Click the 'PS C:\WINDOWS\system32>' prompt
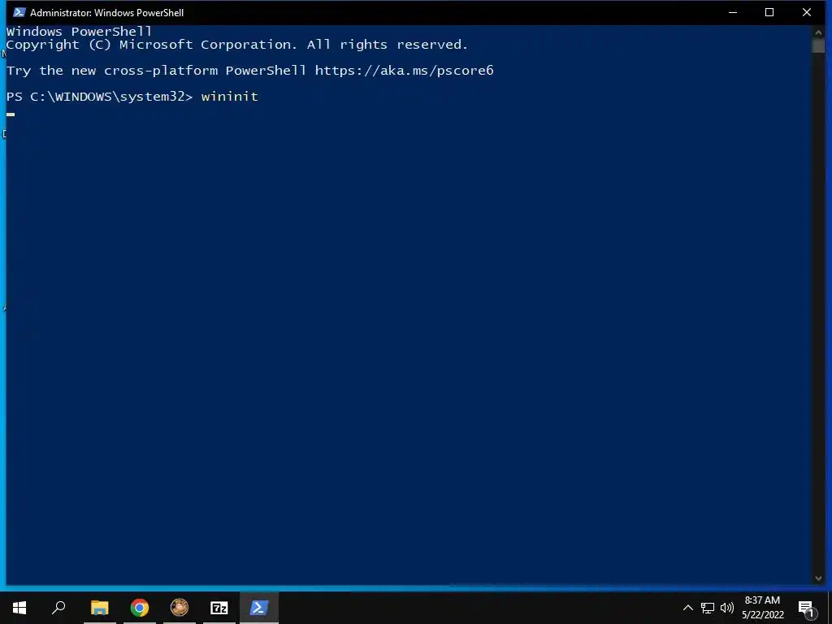Image resolution: width=832 pixels, height=624 pixels. pos(100,97)
